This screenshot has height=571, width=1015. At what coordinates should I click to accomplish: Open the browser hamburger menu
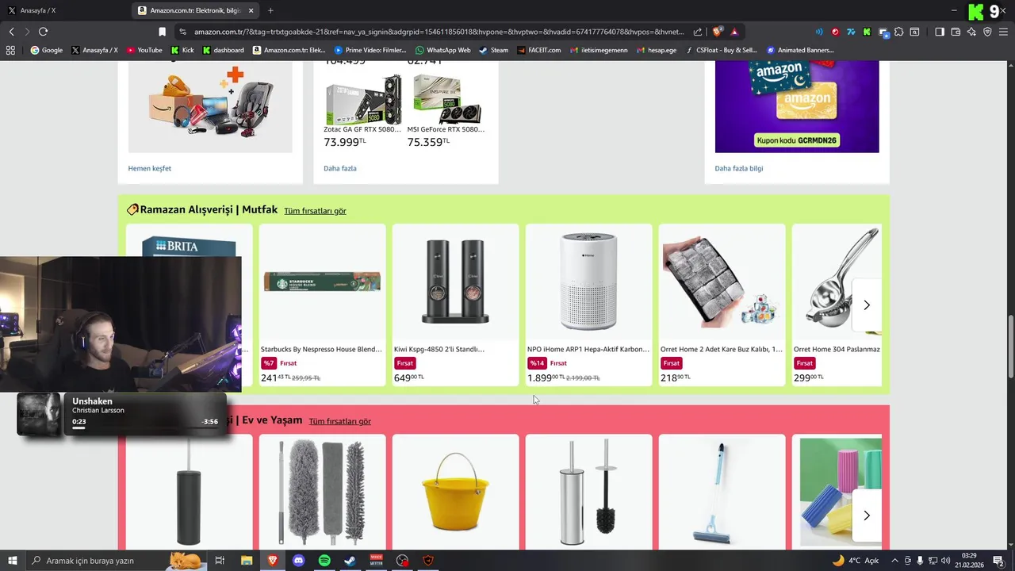(1003, 32)
